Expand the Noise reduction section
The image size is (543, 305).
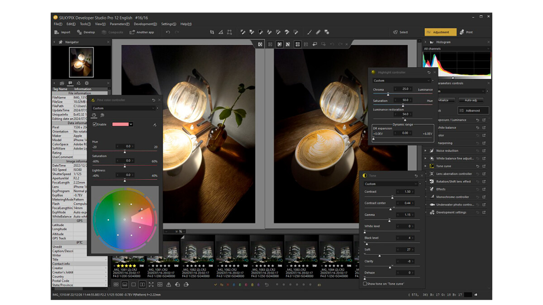425,151
